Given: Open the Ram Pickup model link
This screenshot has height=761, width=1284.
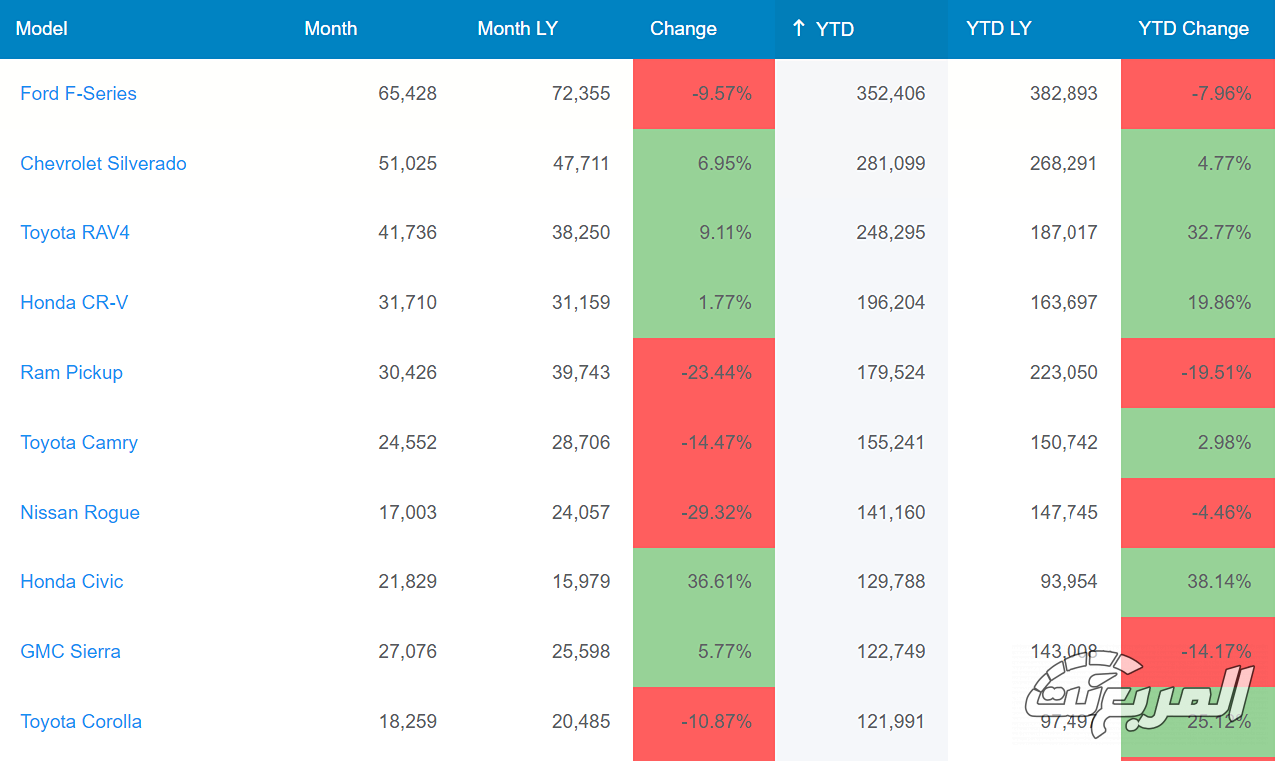Looking at the screenshot, I should [x=71, y=372].
